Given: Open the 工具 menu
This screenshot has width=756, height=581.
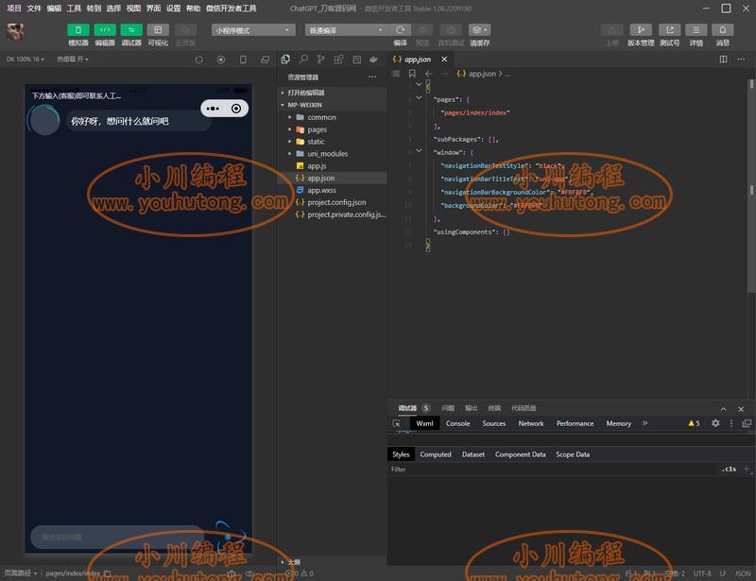Looking at the screenshot, I should (74, 9).
